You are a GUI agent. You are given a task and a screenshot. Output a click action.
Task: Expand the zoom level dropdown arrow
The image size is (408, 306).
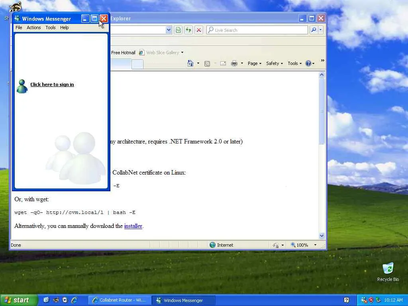[x=315, y=245]
